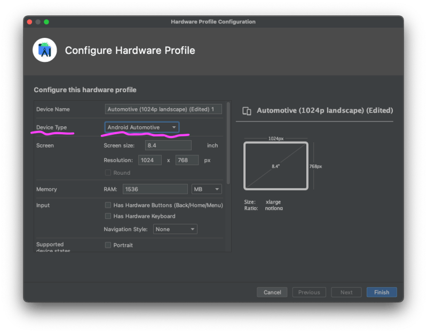The width and height of the screenshot is (427, 333).
Task: Click the Android Studio logo icon
Action: point(45,50)
